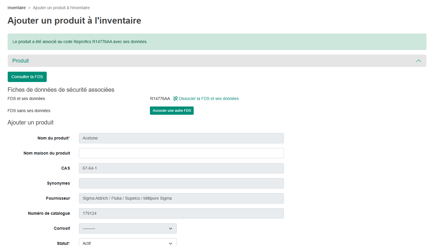Click the empty Synonymes field

point(181,183)
